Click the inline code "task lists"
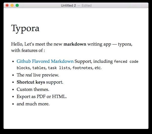Image resolution: width=152 pixels, height=134 pixels. 59,68
